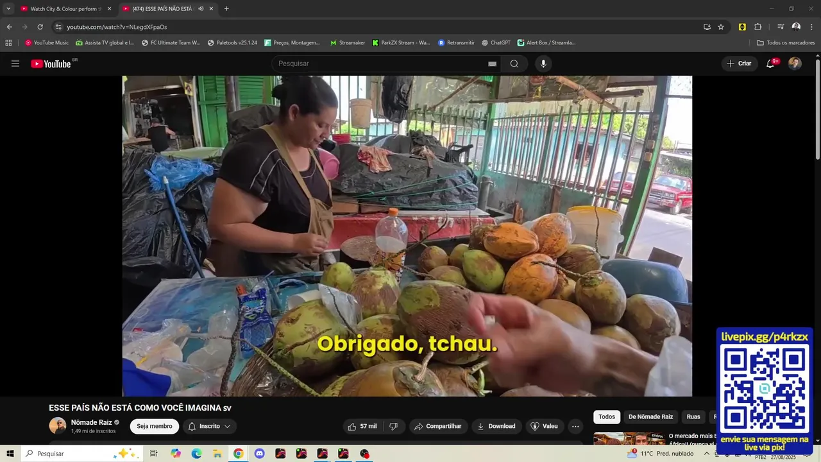Open Discord from the taskbar
The height and width of the screenshot is (462, 821).
click(259, 454)
